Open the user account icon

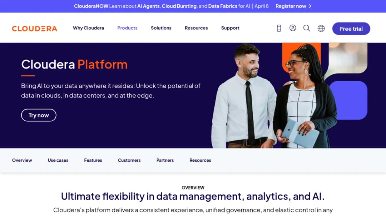293,28
